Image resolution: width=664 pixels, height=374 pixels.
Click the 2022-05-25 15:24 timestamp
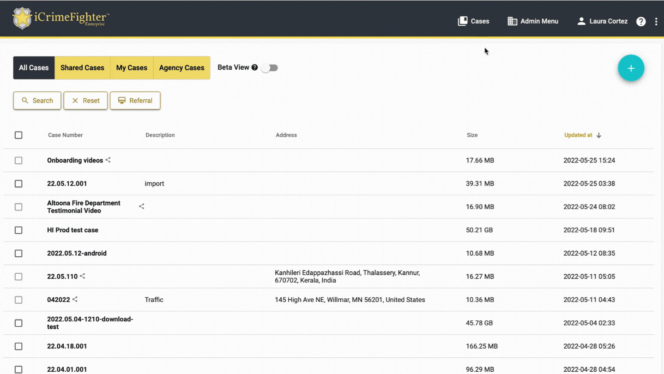(589, 161)
